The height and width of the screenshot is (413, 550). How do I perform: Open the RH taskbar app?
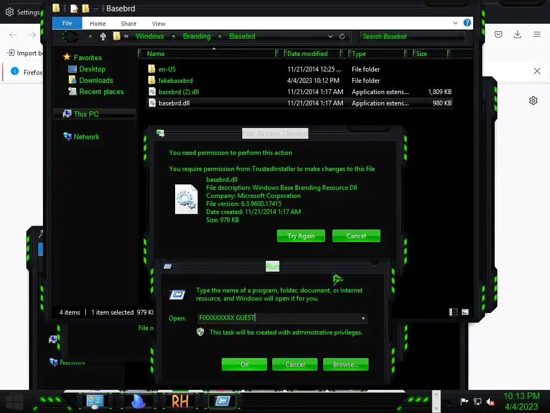[x=180, y=401]
